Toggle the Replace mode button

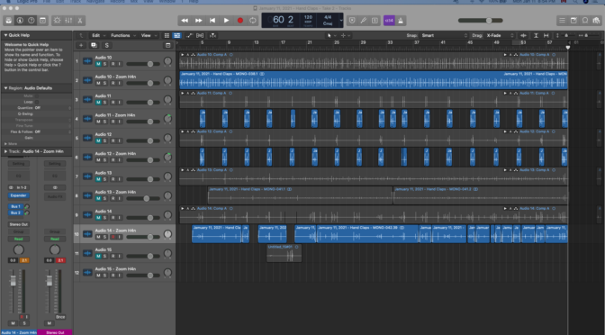(352, 21)
